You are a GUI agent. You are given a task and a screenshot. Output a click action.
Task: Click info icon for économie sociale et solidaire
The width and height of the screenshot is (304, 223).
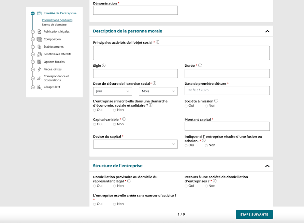(x=150, y=105)
